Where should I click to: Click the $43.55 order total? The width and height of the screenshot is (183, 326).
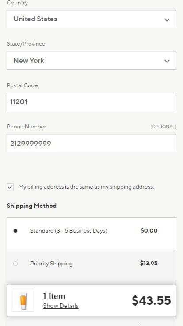pos(152,301)
